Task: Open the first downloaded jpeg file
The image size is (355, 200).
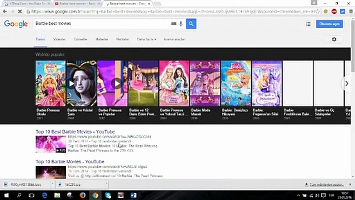Action: [26, 184]
